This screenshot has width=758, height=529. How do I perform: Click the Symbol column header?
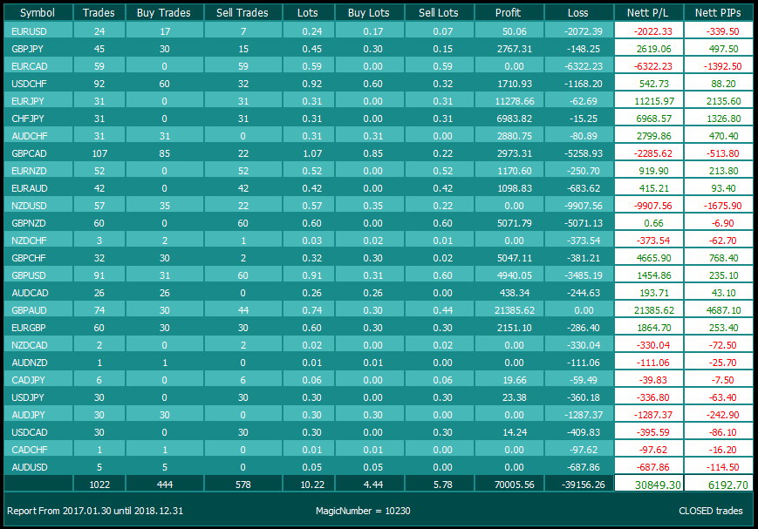[x=38, y=12]
